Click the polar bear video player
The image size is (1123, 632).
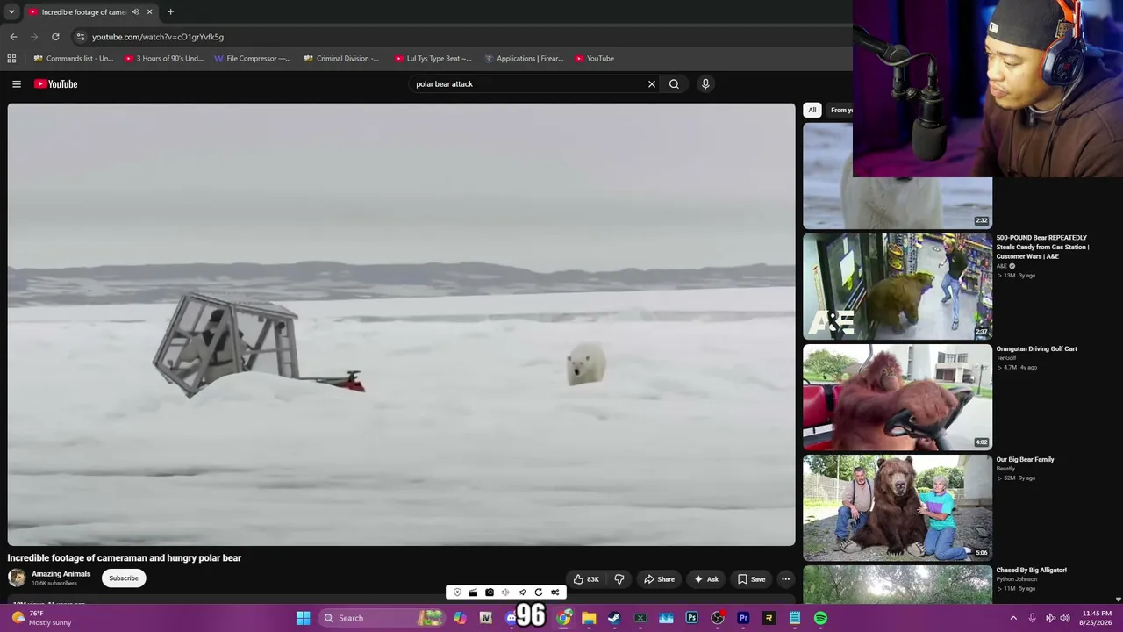(402, 325)
